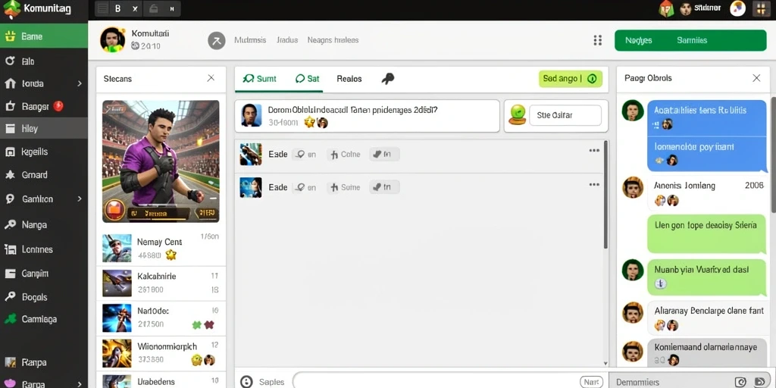Select the Blo sidebar entry

(43, 61)
